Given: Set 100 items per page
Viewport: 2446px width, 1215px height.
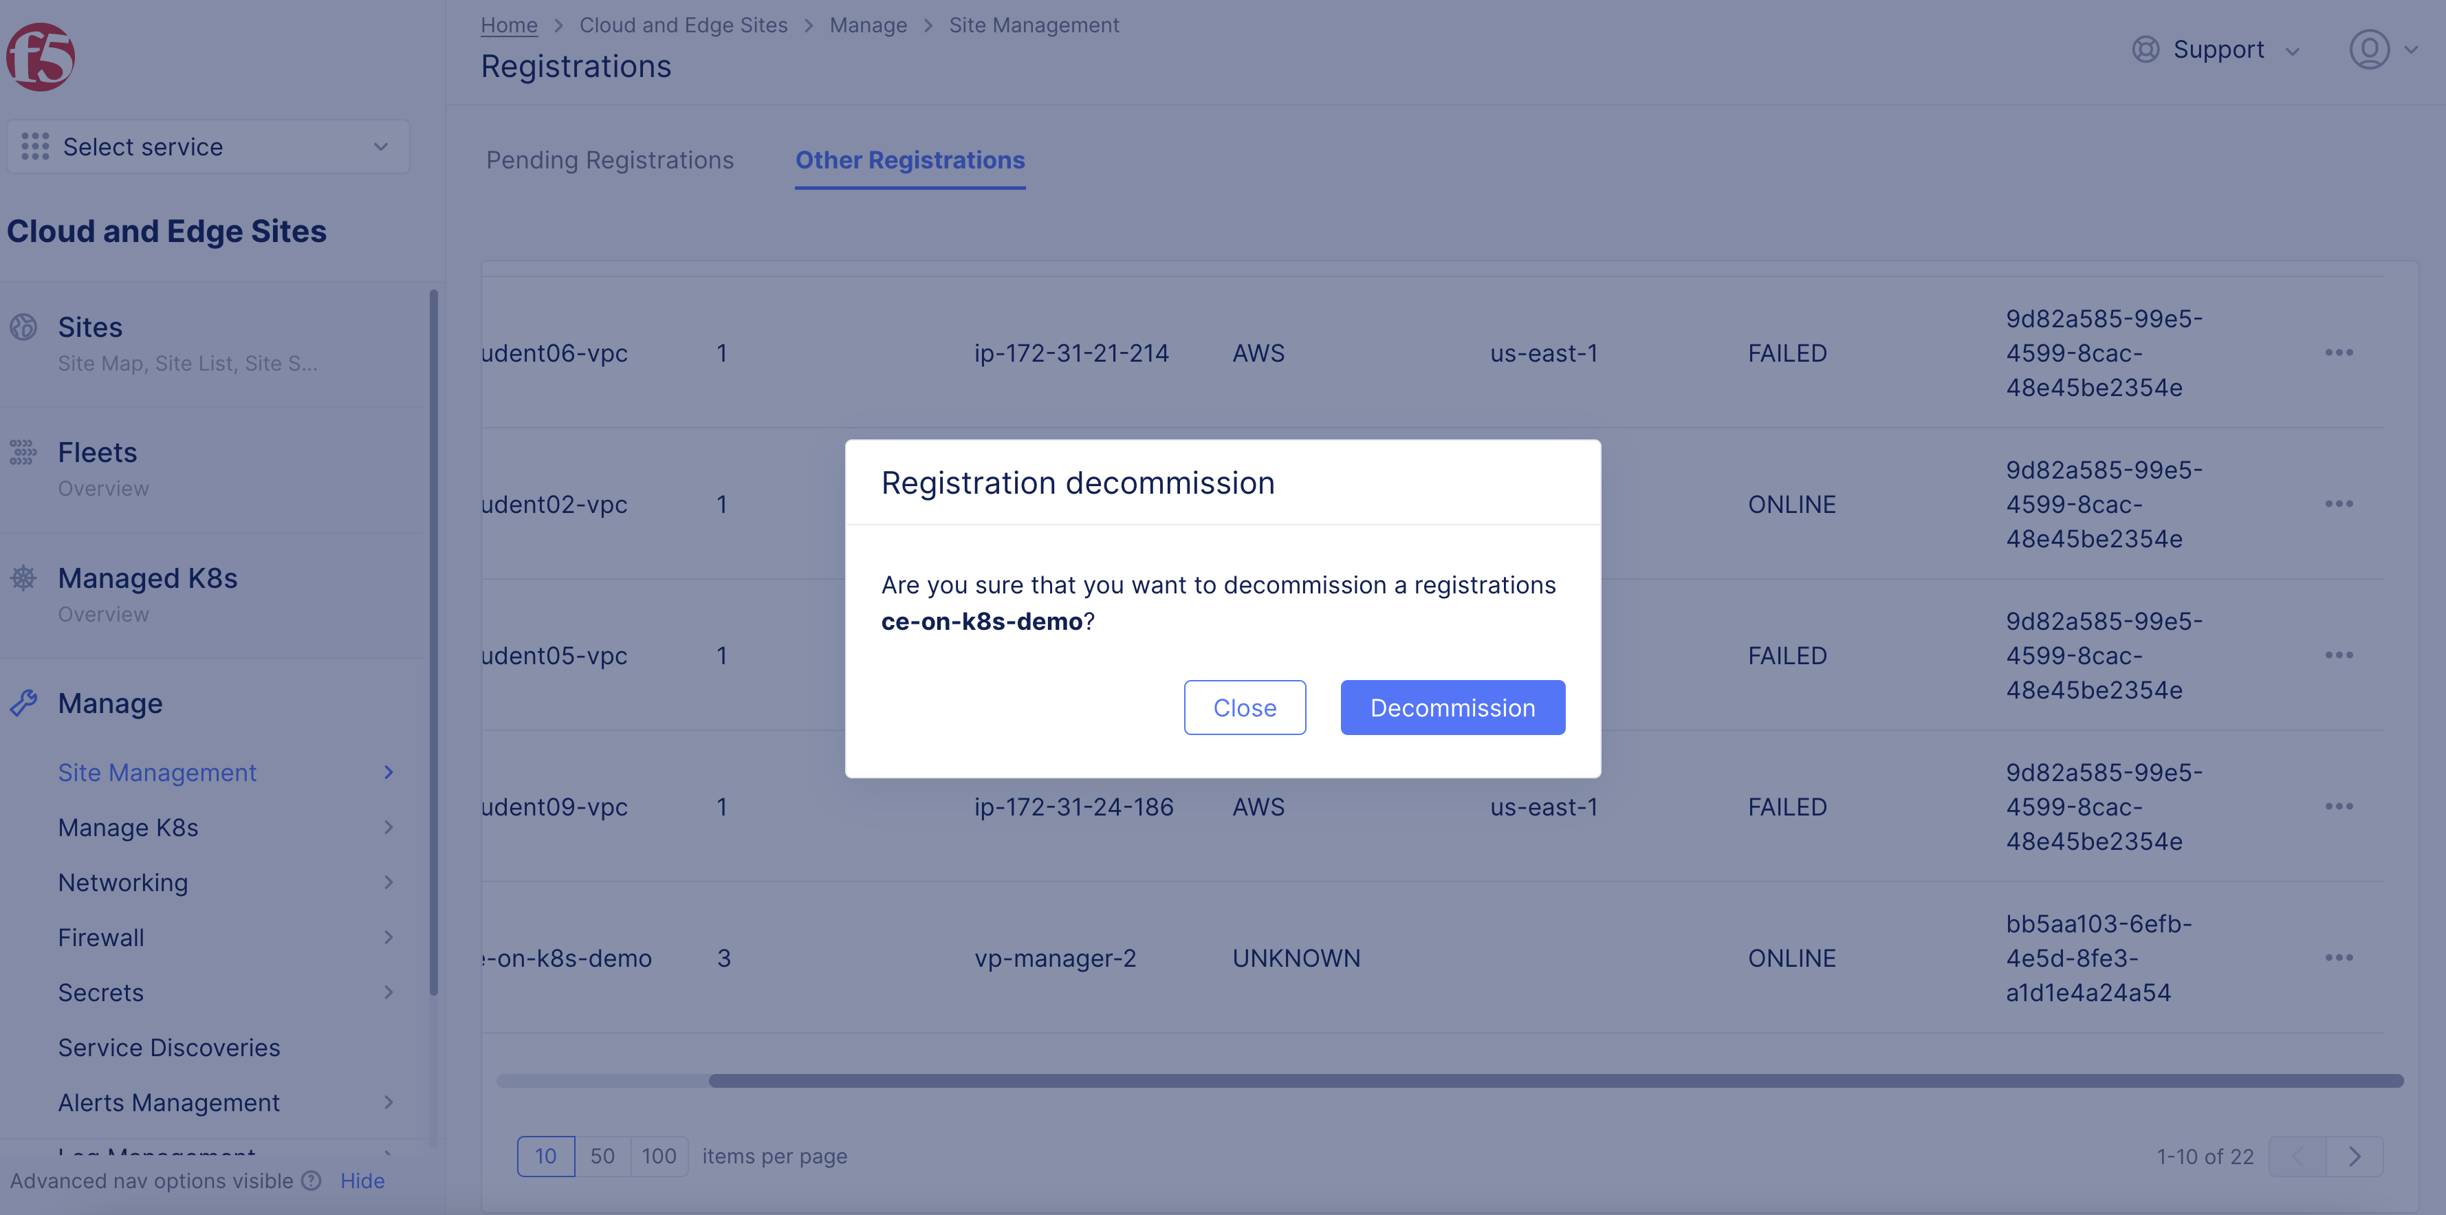Looking at the screenshot, I should click(x=659, y=1156).
